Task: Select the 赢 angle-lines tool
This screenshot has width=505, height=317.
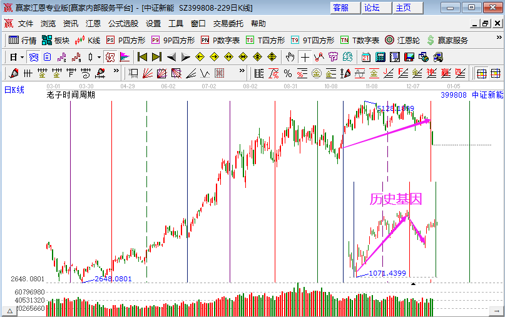Action: pos(446,73)
